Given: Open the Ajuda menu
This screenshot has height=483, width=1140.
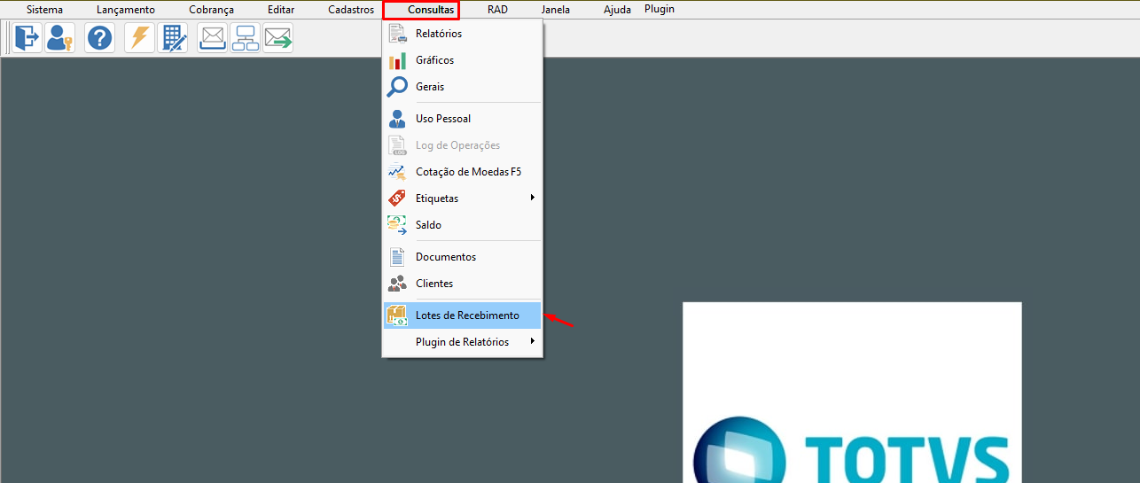Looking at the screenshot, I should point(618,10).
